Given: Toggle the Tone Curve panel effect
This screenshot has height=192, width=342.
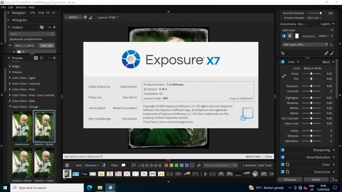Looking at the screenshot, I should 282,172.
